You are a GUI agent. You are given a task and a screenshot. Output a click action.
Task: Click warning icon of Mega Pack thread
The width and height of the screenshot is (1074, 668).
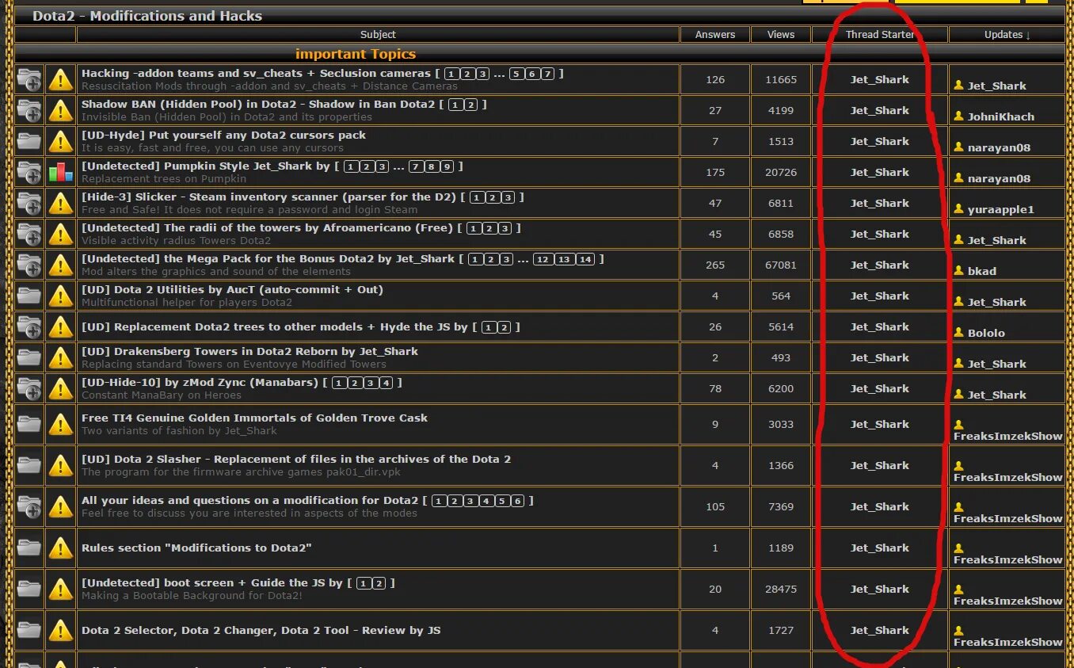pyautogui.click(x=61, y=265)
